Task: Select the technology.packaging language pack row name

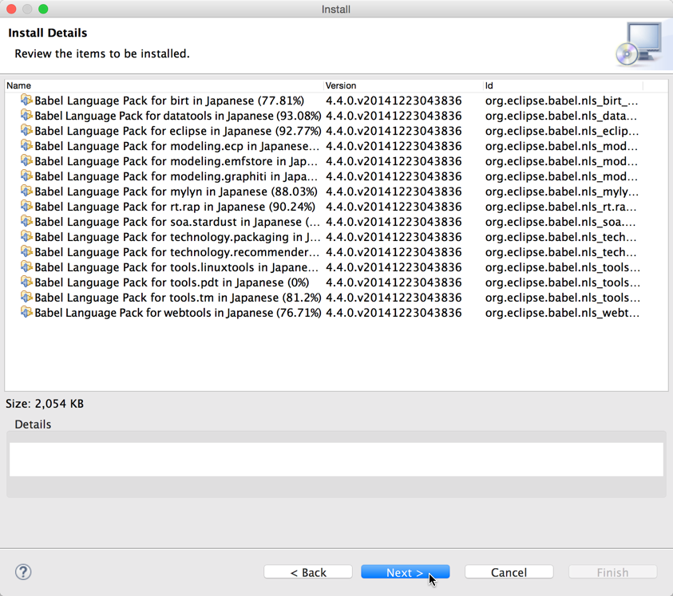Action: 177,237
